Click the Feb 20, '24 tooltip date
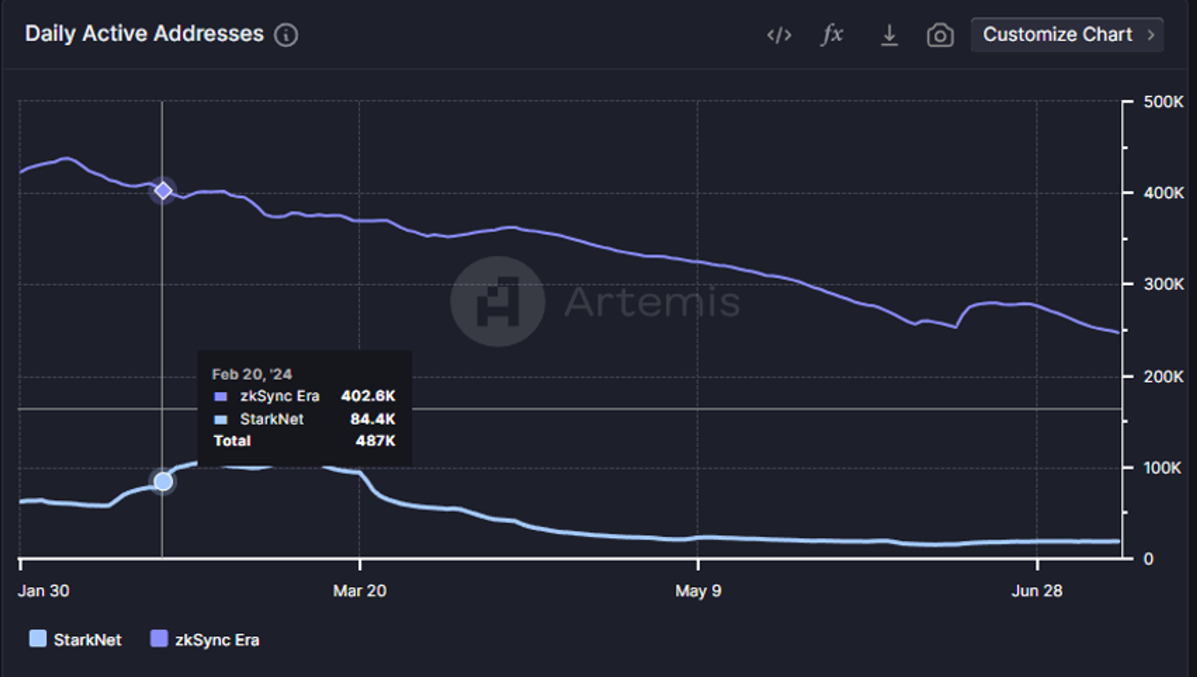 click(252, 375)
